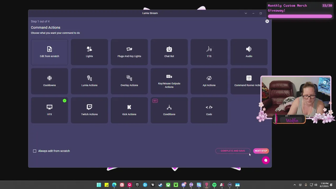Click the green checkmark on the HFX card

click(65, 101)
